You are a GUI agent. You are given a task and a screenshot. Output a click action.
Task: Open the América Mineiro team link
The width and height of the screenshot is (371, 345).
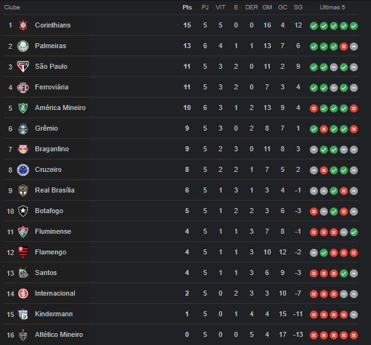tap(61, 107)
